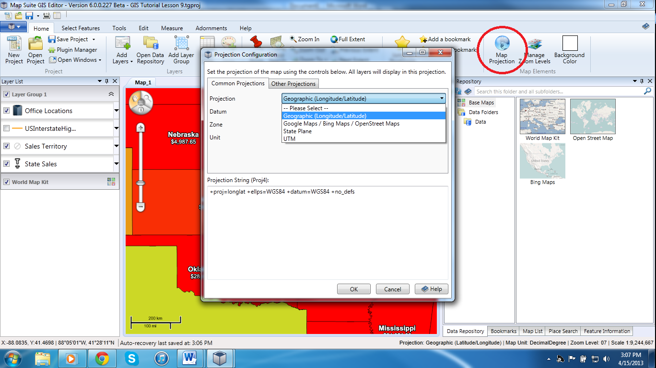Click the Background Color swatch
The height and width of the screenshot is (368, 656).
(570, 44)
